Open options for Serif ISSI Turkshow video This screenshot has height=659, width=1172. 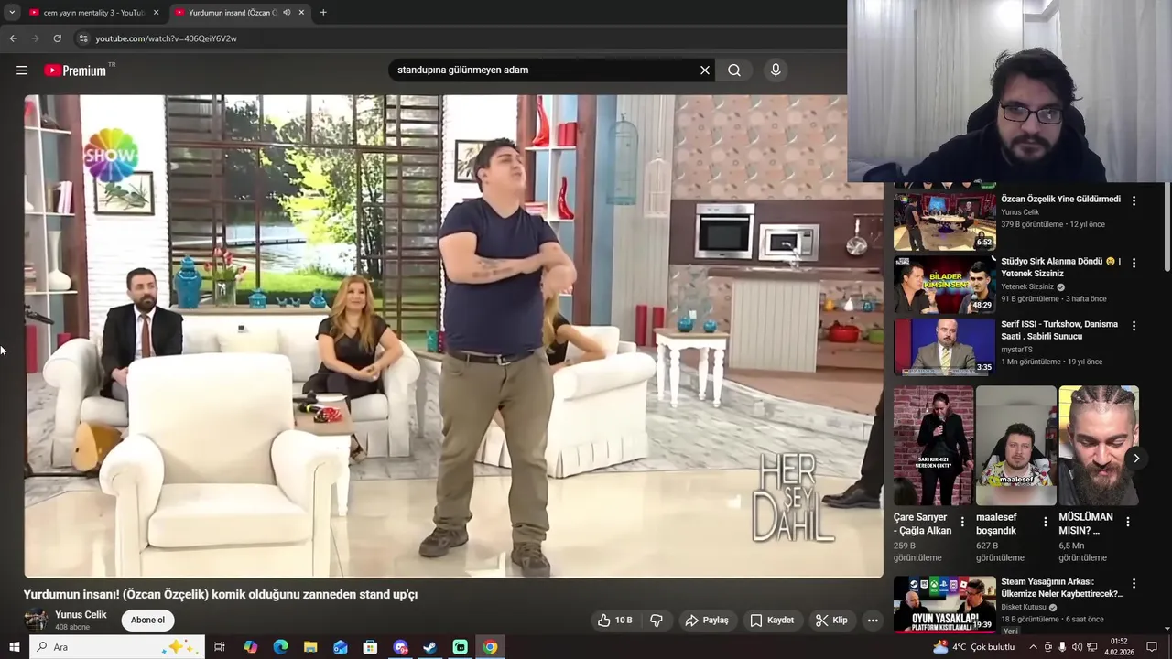(x=1134, y=326)
